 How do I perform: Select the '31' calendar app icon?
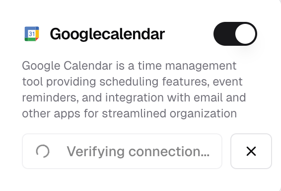pyautogui.click(x=32, y=34)
